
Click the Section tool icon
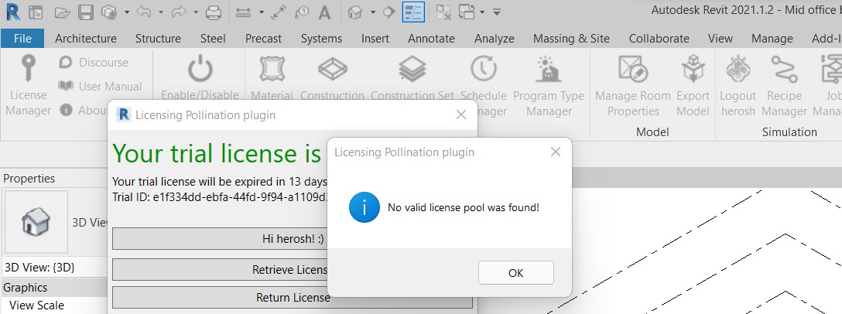tap(388, 12)
